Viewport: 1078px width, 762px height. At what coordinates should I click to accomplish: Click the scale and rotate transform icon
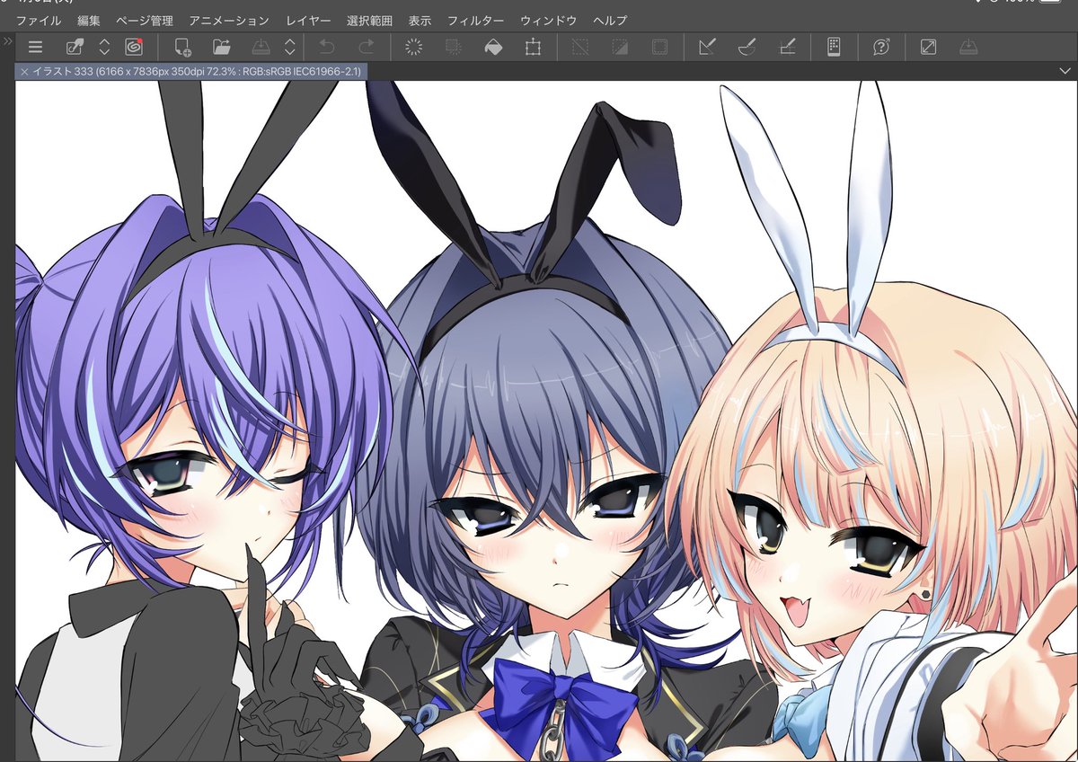534,48
